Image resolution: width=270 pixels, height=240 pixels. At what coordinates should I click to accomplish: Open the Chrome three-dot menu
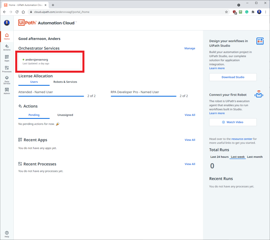[266, 12]
